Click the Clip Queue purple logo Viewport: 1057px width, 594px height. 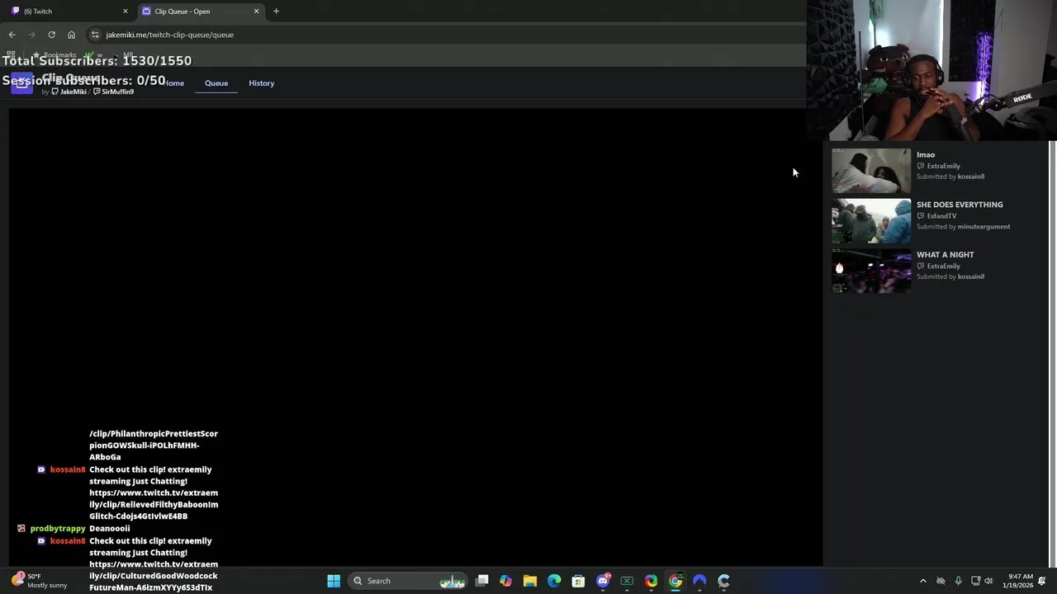tap(21, 83)
